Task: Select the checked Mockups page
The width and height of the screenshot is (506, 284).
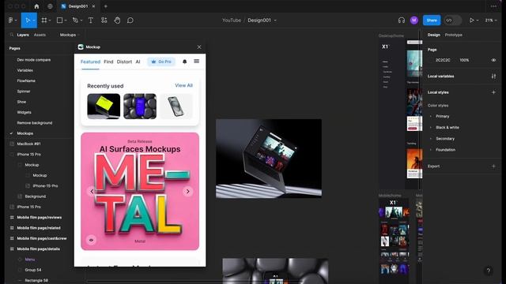Action: 25,133
